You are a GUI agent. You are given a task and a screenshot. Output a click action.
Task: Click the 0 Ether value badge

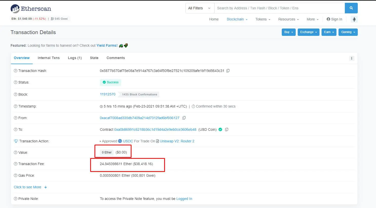pyautogui.click(x=107, y=152)
